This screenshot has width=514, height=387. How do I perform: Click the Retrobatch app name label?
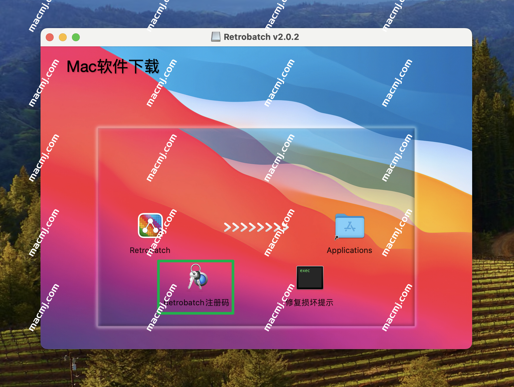pyautogui.click(x=150, y=250)
